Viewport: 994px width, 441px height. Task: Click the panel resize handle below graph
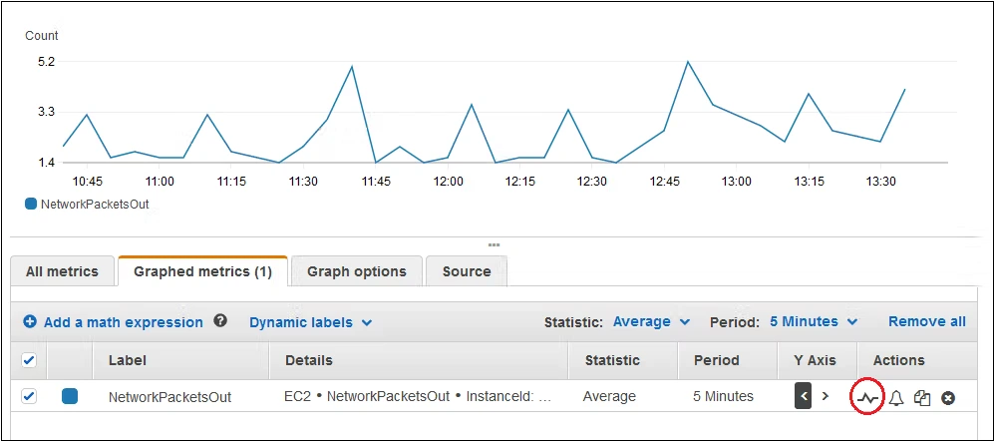(x=494, y=244)
